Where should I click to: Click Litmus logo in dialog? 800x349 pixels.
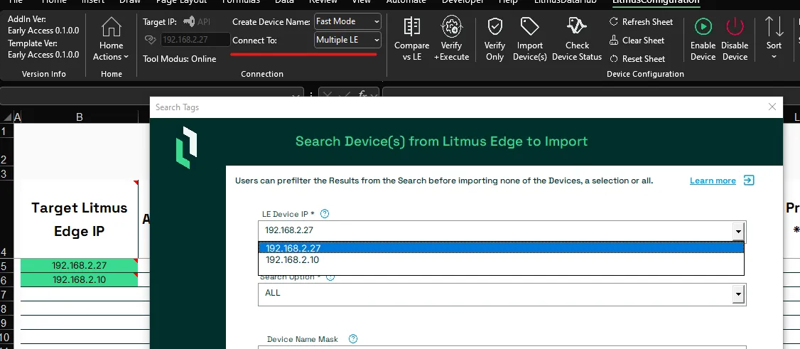click(186, 147)
